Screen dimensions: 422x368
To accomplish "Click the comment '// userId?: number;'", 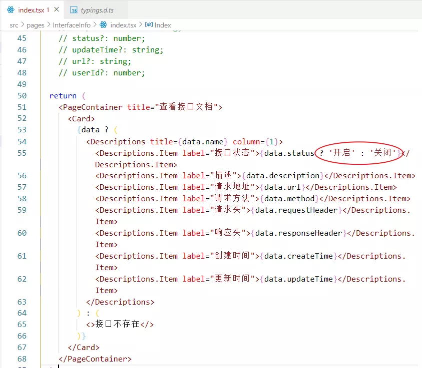I will (x=102, y=73).
